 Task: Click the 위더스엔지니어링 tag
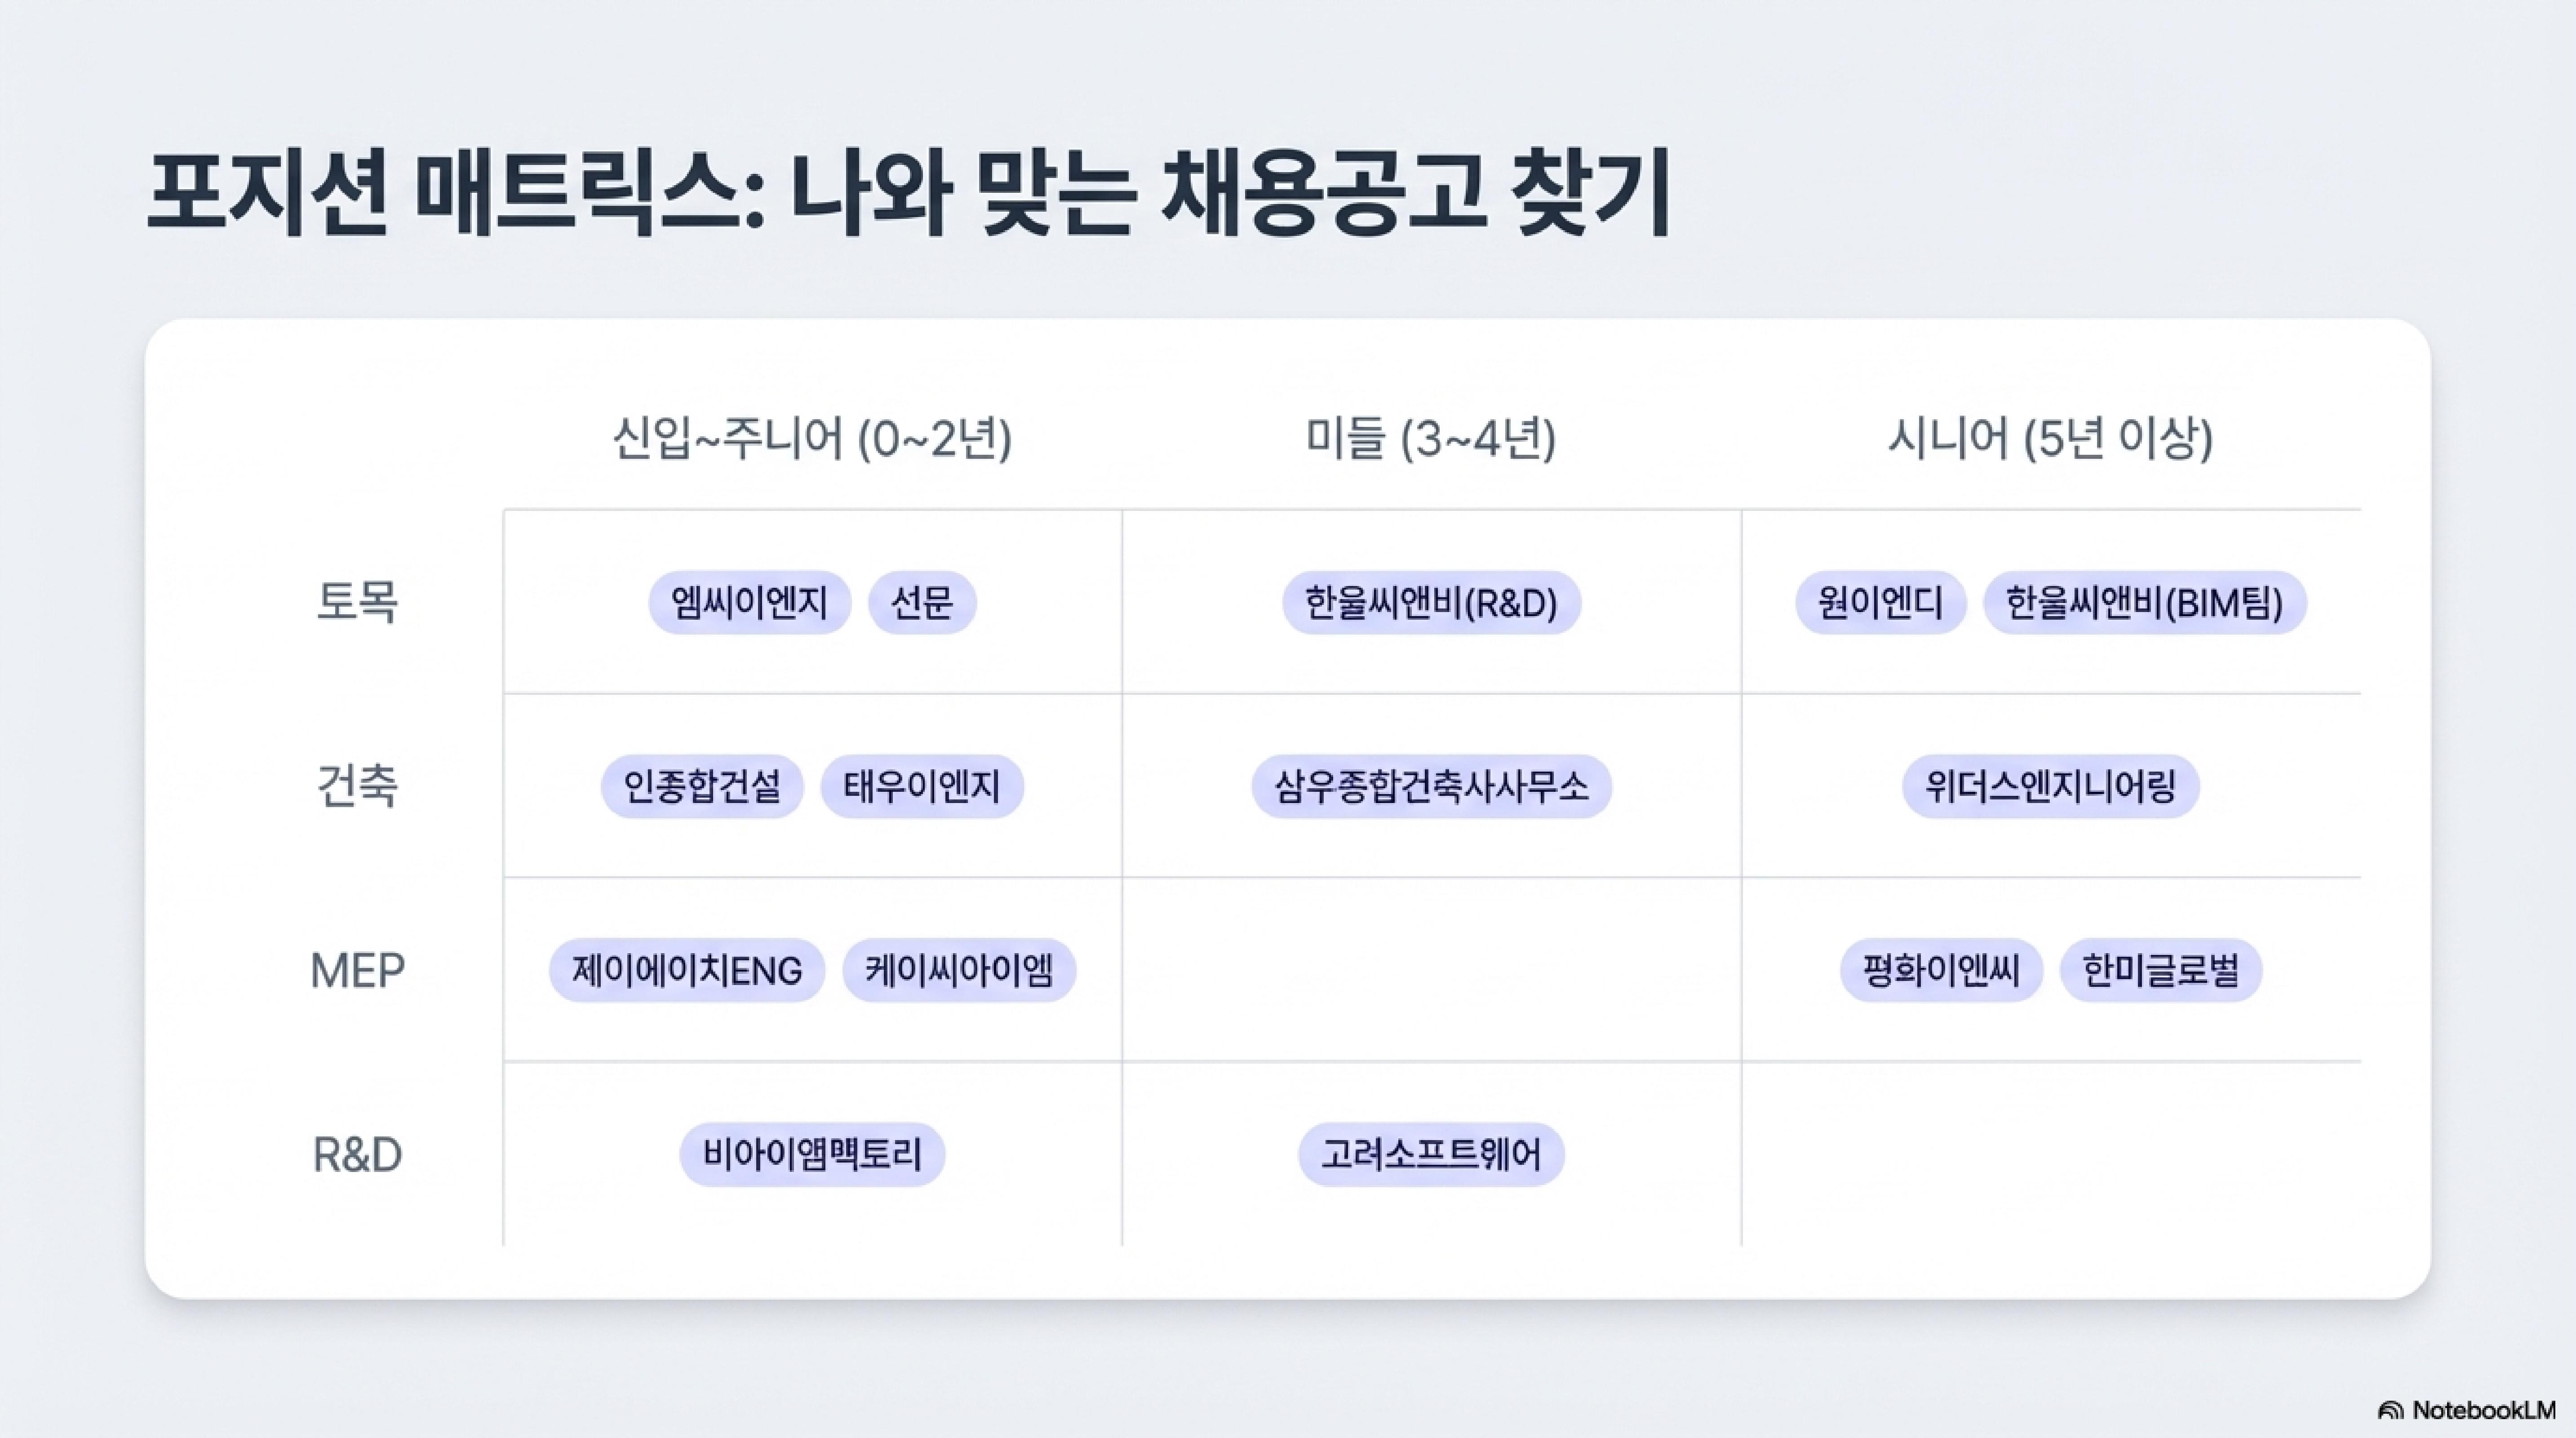[2050, 787]
